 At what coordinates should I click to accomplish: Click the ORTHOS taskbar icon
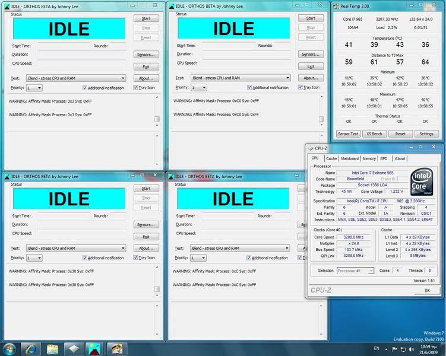[x=95, y=349]
